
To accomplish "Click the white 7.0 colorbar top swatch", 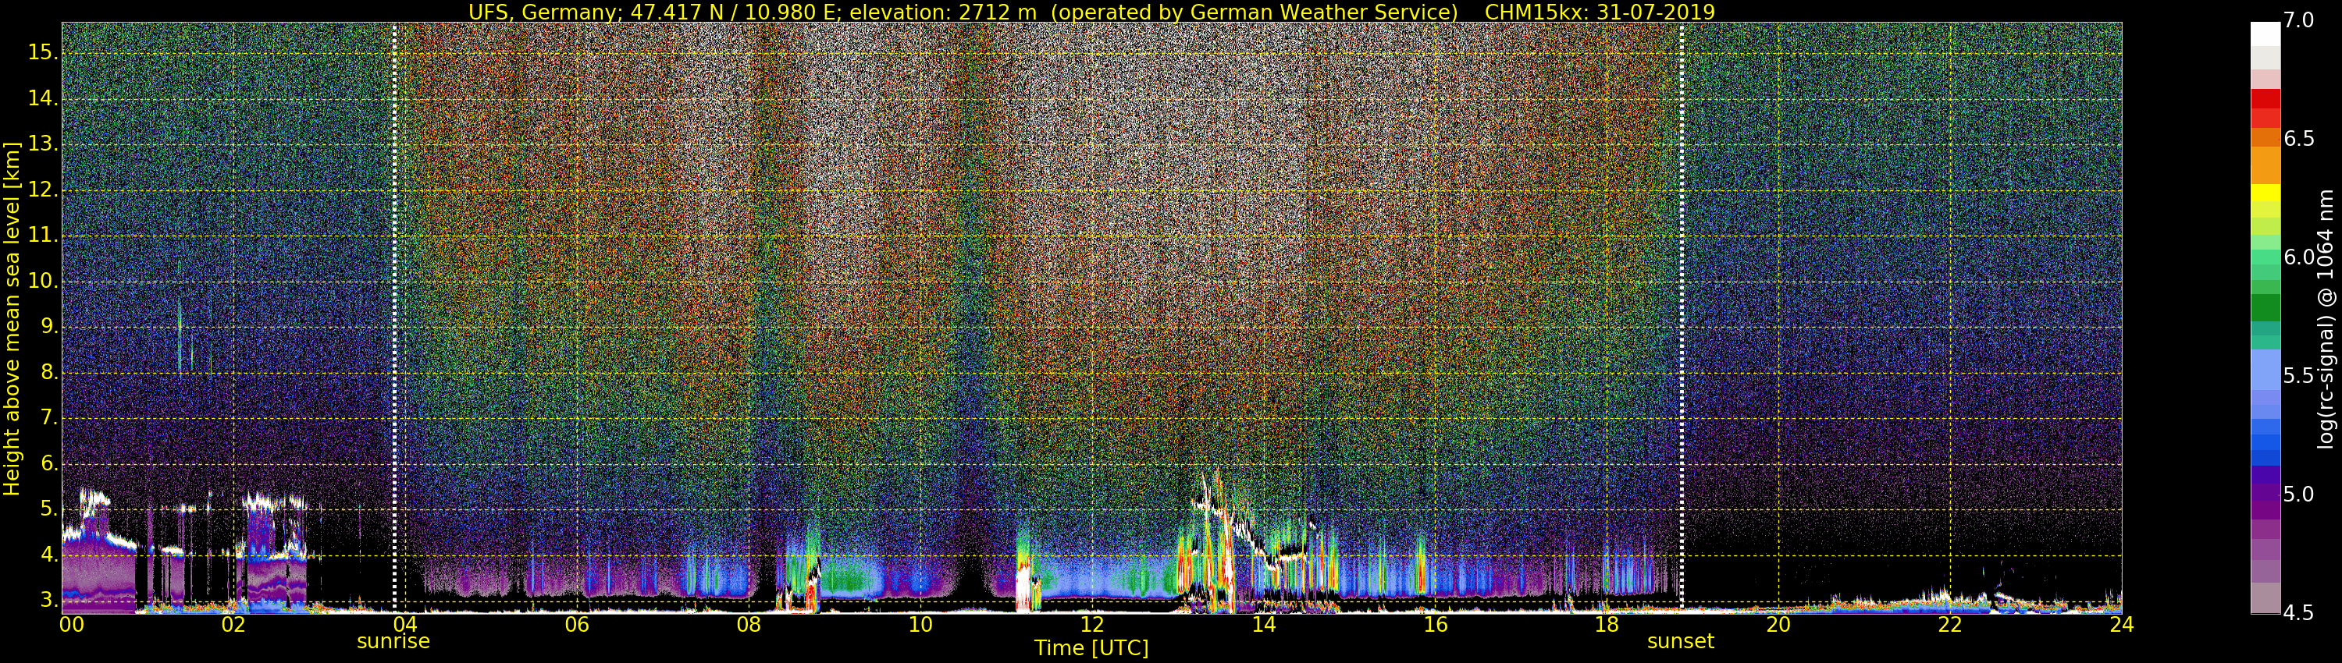I will 2265,34.
